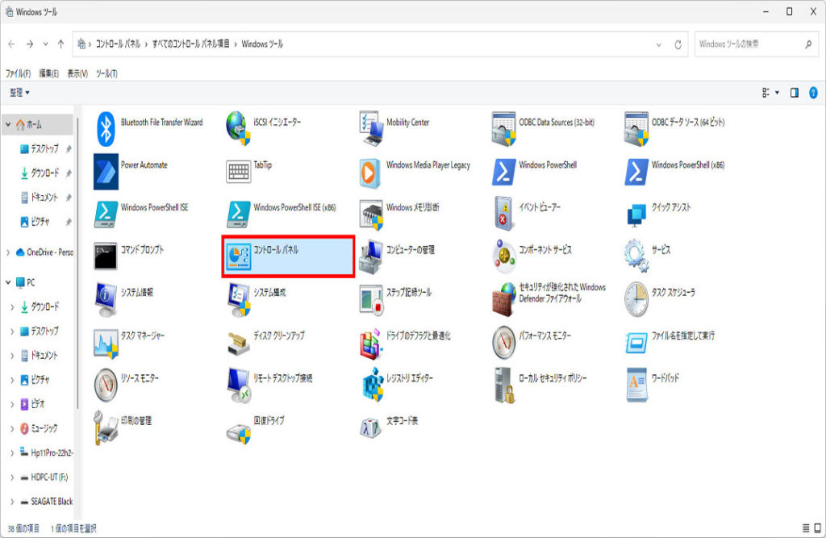Screen dimensions: 826x538
Task: Select the タスク マネージャー icon
Action: click(106, 341)
